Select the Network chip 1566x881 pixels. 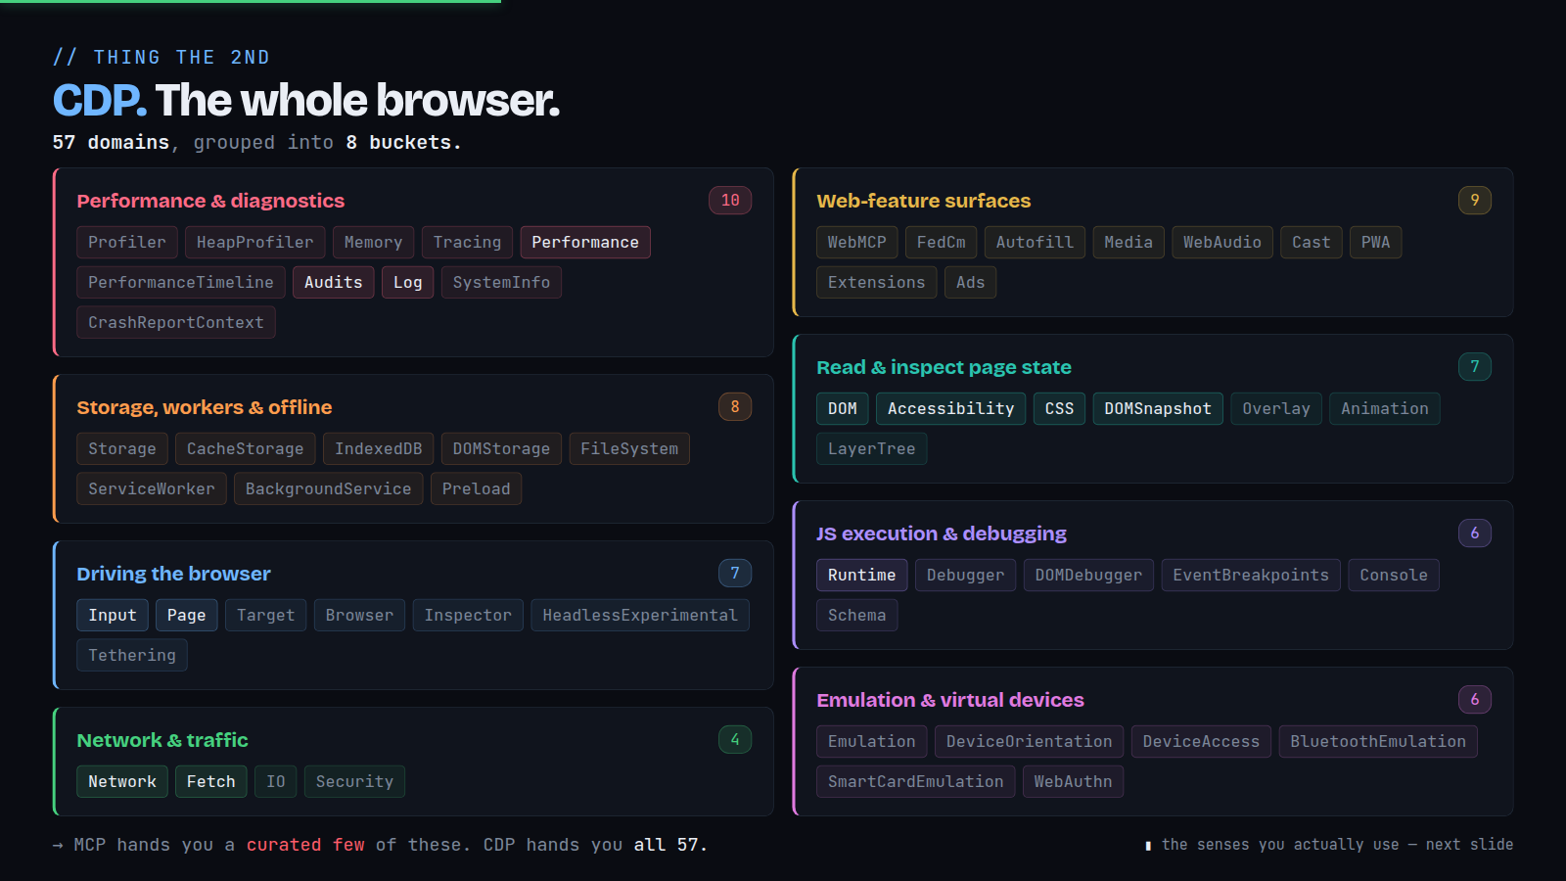pos(122,781)
